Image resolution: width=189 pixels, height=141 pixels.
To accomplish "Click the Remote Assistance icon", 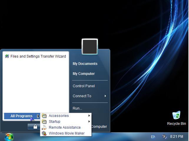I will tap(44, 127).
